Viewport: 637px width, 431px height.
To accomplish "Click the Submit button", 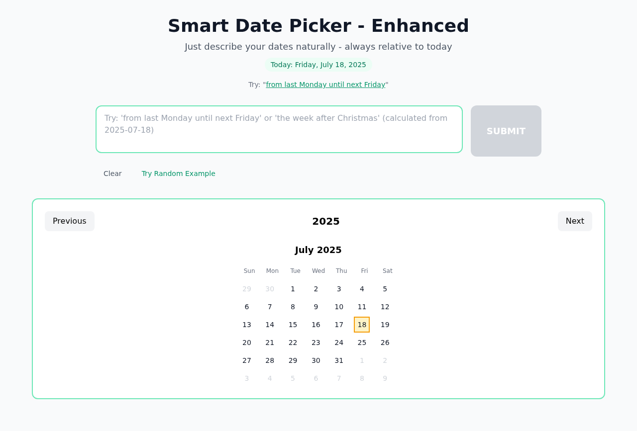I will (x=506, y=130).
